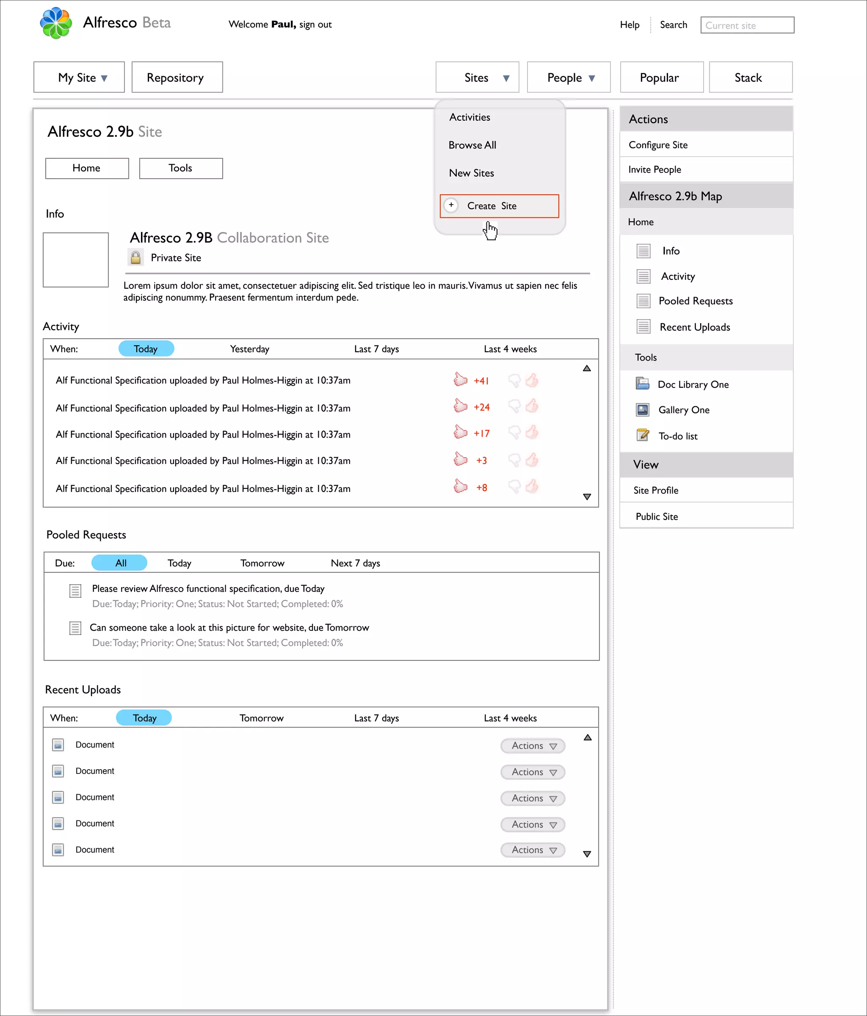867x1016 pixels.
Task: Choose Create Site from the Sites menu
Action: 499,206
